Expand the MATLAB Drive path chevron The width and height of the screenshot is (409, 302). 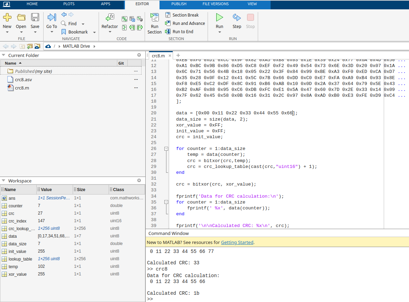pyautogui.click(x=94, y=46)
